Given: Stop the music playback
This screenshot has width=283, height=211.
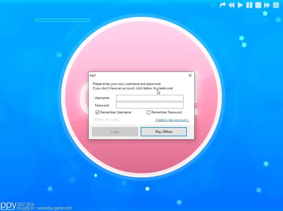Looking at the screenshot, I should tap(258, 5).
